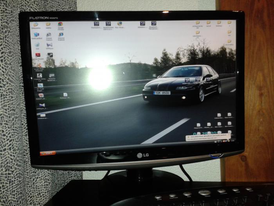Click the notification balloon above the system tray
Screen dimensions: 274x206
click(x=207, y=138)
